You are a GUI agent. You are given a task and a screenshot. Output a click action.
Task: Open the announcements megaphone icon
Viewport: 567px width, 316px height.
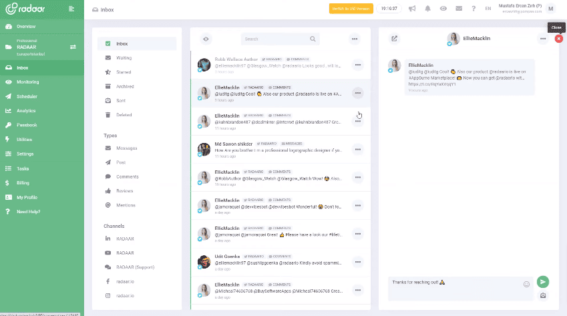pyautogui.click(x=411, y=9)
